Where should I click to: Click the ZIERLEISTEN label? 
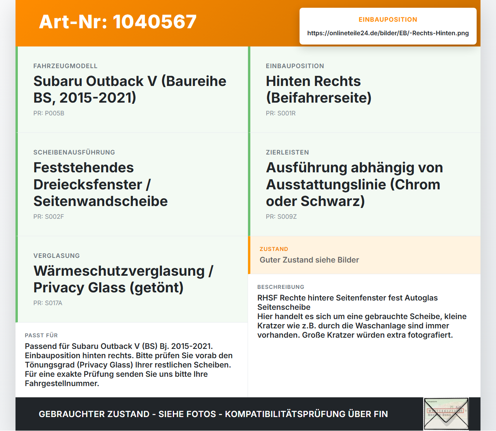pyautogui.click(x=288, y=152)
